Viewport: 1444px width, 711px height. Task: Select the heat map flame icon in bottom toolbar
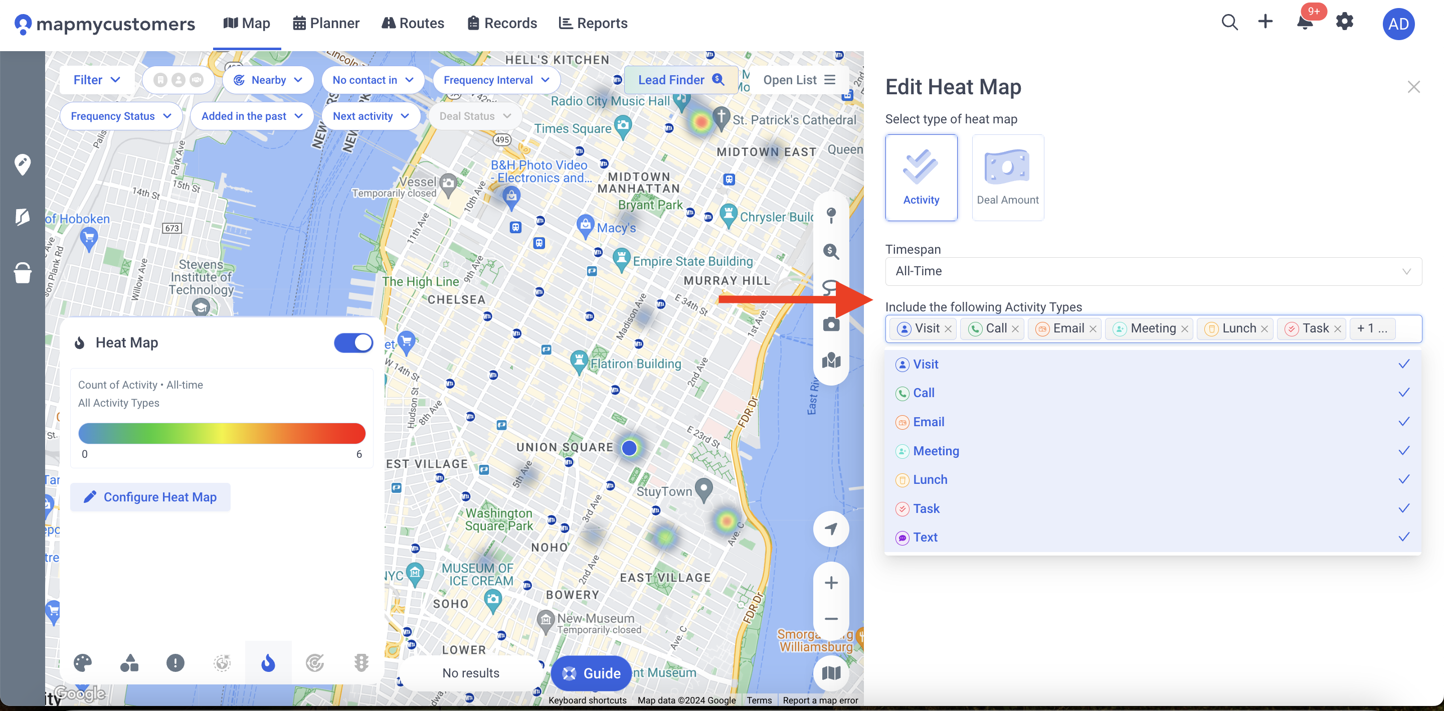pos(268,663)
